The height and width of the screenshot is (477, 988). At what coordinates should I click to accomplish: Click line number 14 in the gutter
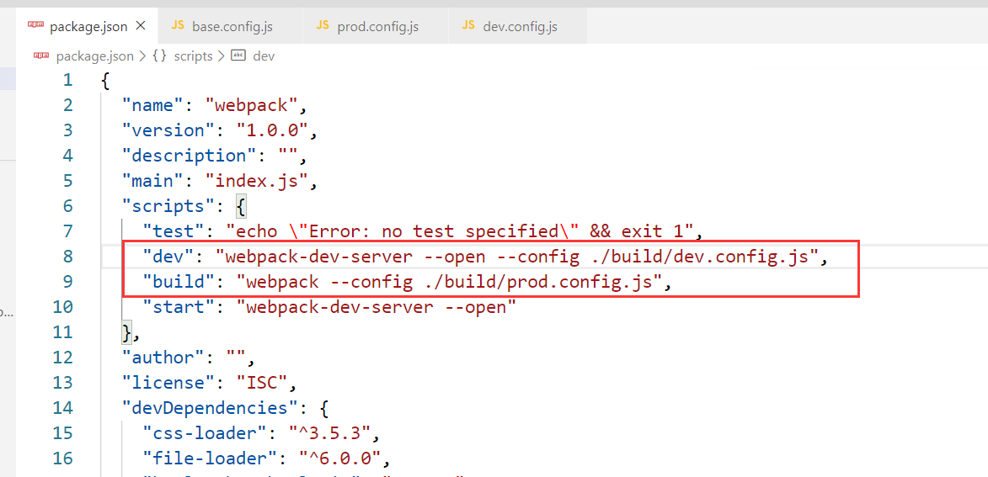[x=63, y=408]
